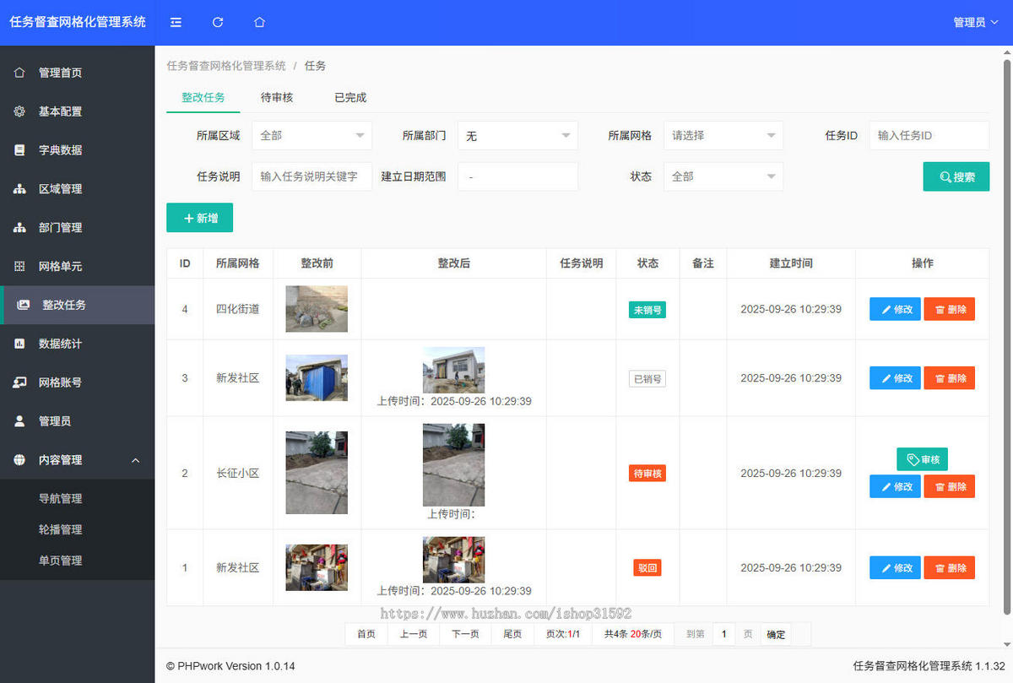Click 下一页 in pagination
Viewport: 1013px width, 683px height.
[465, 634]
